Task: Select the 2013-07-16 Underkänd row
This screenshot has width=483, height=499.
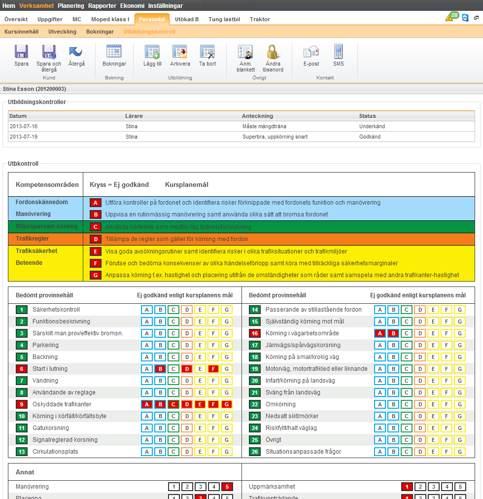Action: (x=241, y=126)
